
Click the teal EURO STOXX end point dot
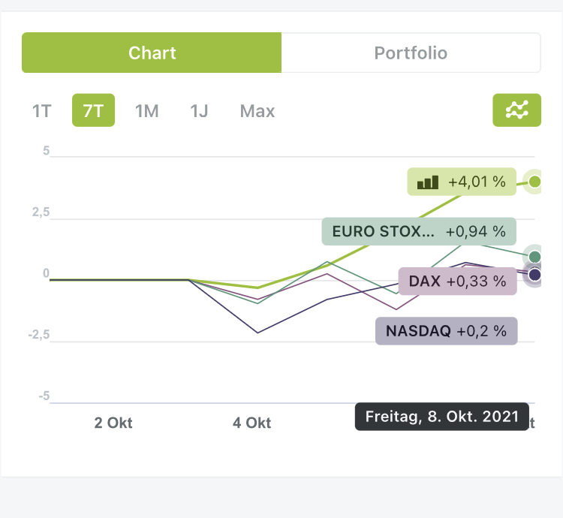(534, 257)
